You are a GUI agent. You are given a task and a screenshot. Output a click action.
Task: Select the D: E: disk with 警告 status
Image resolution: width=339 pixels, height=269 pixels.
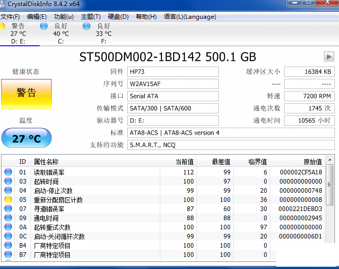coord(18,34)
